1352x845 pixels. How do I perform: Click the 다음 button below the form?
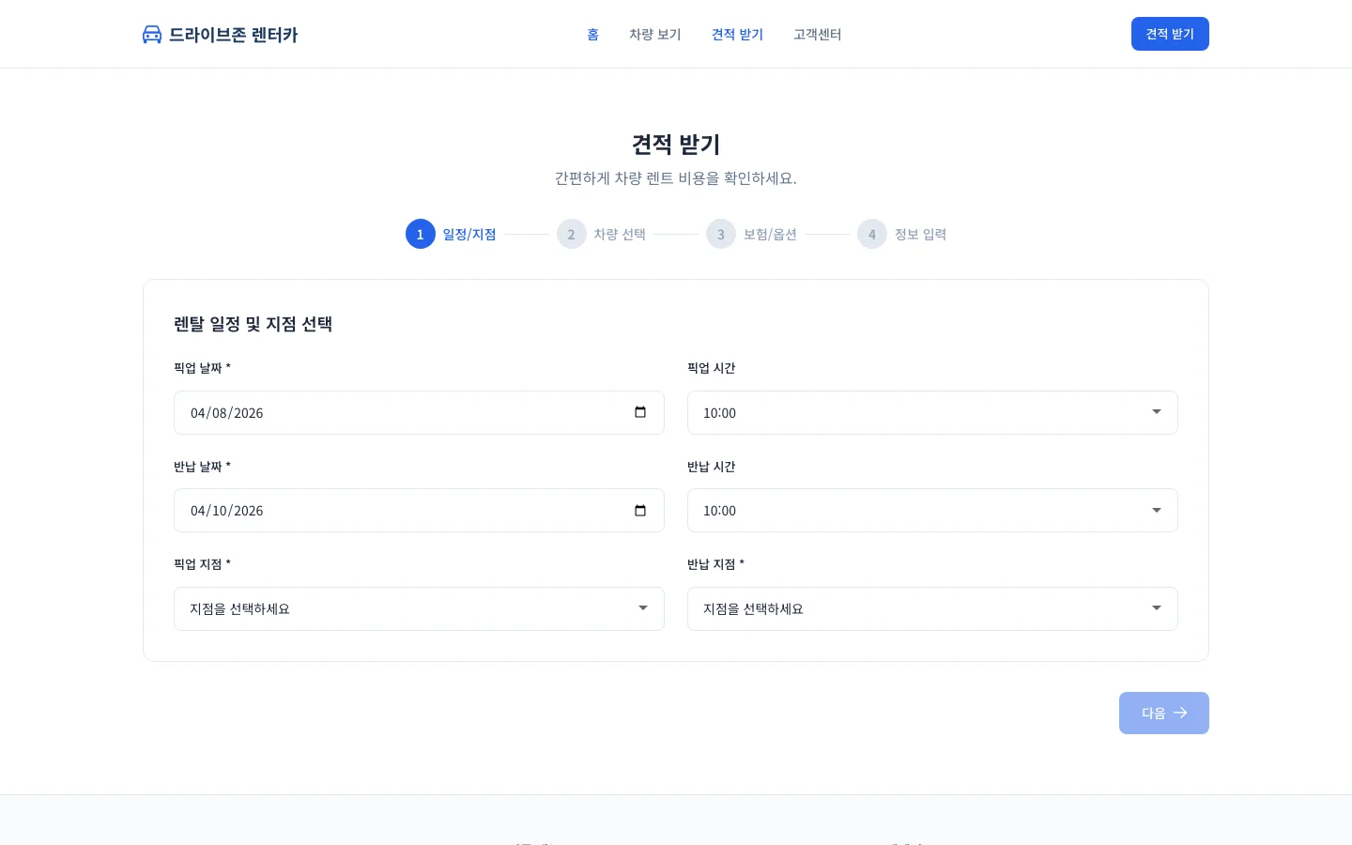pyautogui.click(x=1164, y=713)
